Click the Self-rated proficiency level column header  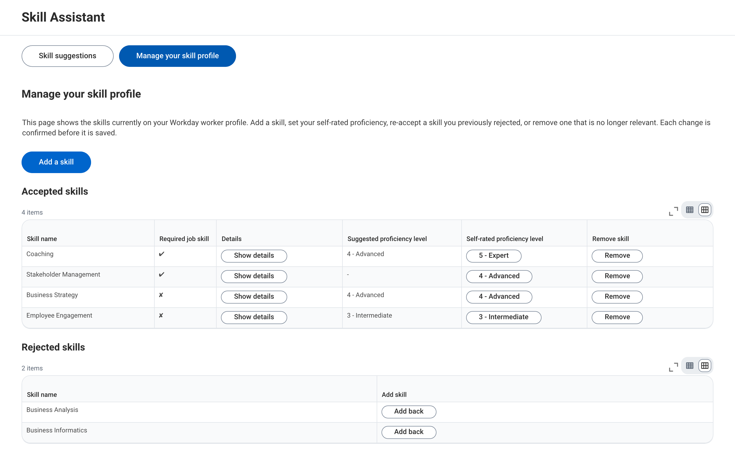[x=505, y=239]
